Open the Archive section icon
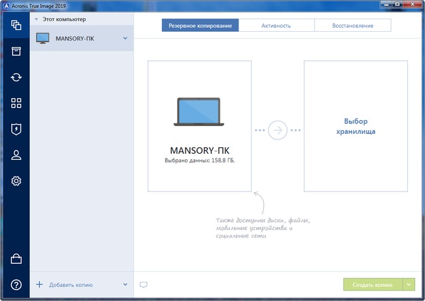Viewport: 425px width, 301px height. [16, 51]
